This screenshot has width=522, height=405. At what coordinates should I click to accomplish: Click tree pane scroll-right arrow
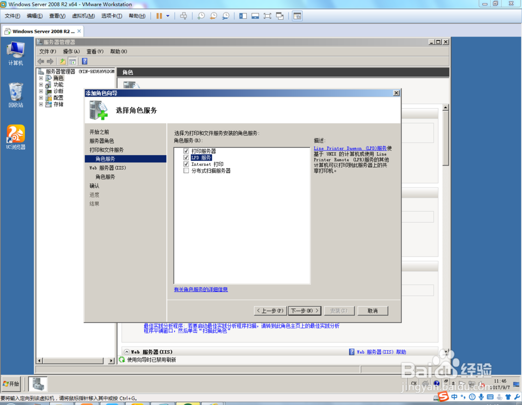pyautogui.click(x=111, y=361)
